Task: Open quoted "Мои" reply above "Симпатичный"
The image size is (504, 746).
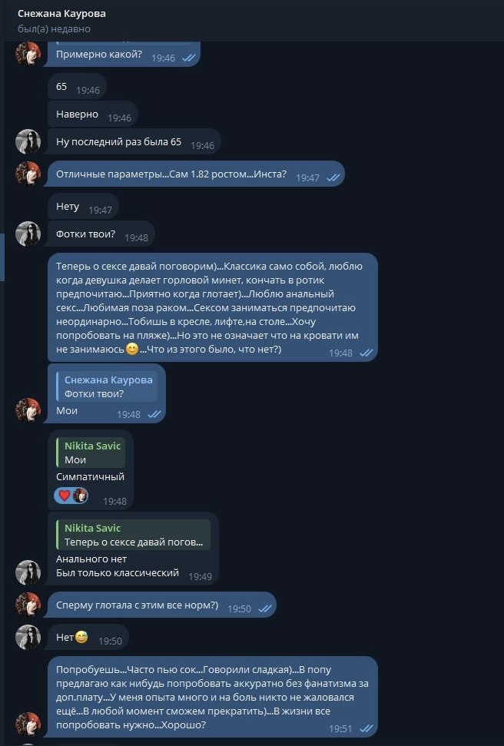Action: (91, 453)
